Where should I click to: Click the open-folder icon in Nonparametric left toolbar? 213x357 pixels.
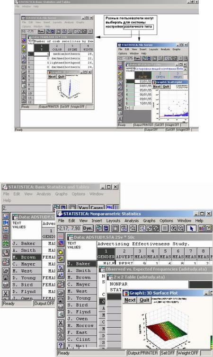61,293
